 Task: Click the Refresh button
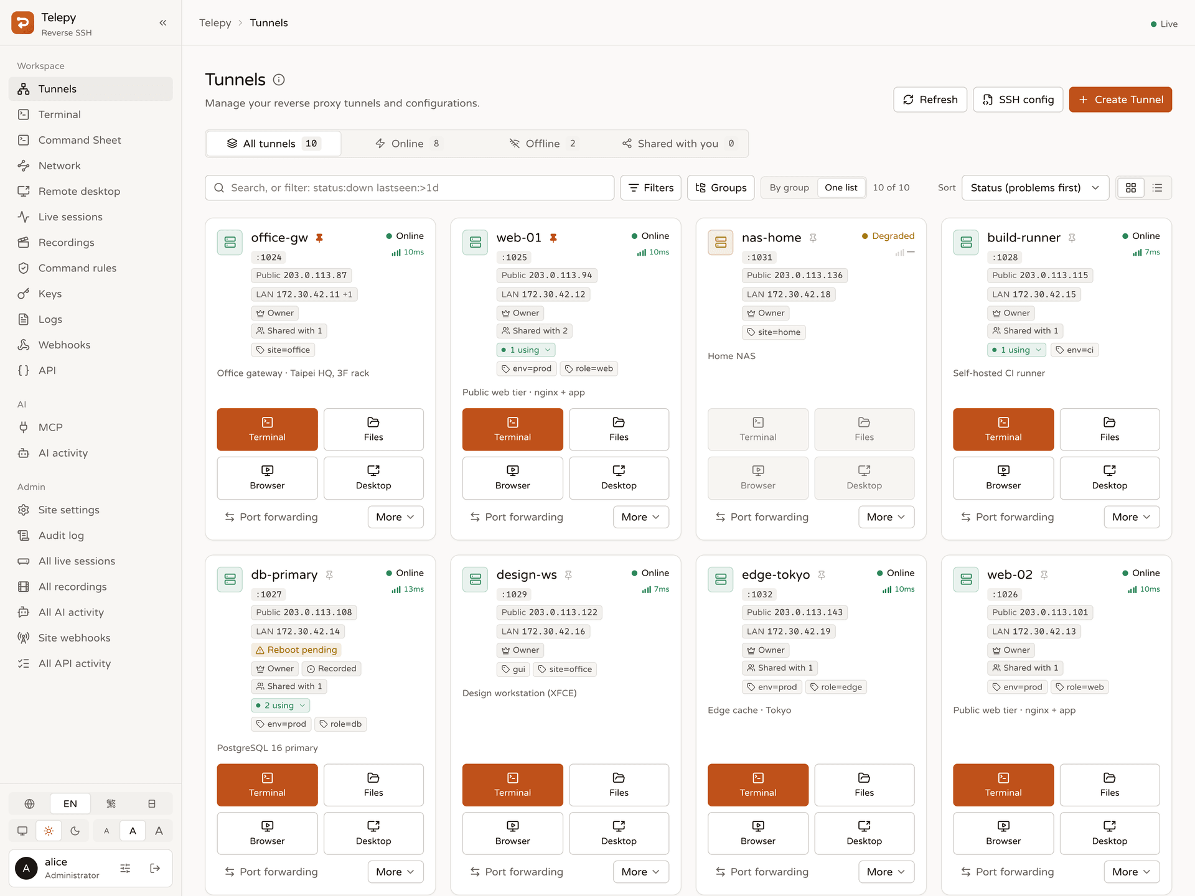930,100
